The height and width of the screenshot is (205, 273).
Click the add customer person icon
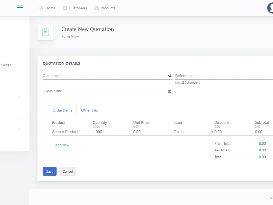(x=170, y=76)
